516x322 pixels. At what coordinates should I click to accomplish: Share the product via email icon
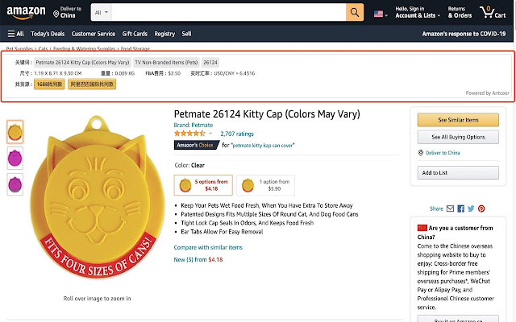click(451, 208)
